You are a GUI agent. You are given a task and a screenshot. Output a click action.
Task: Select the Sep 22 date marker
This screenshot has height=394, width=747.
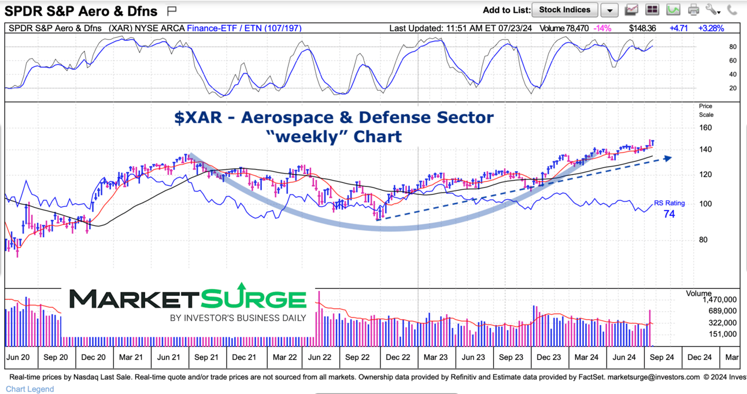click(357, 357)
